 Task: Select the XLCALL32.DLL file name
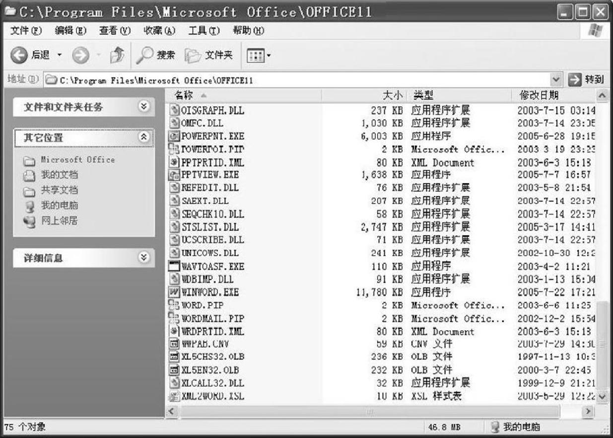pyautogui.click(x=213, y=383)
